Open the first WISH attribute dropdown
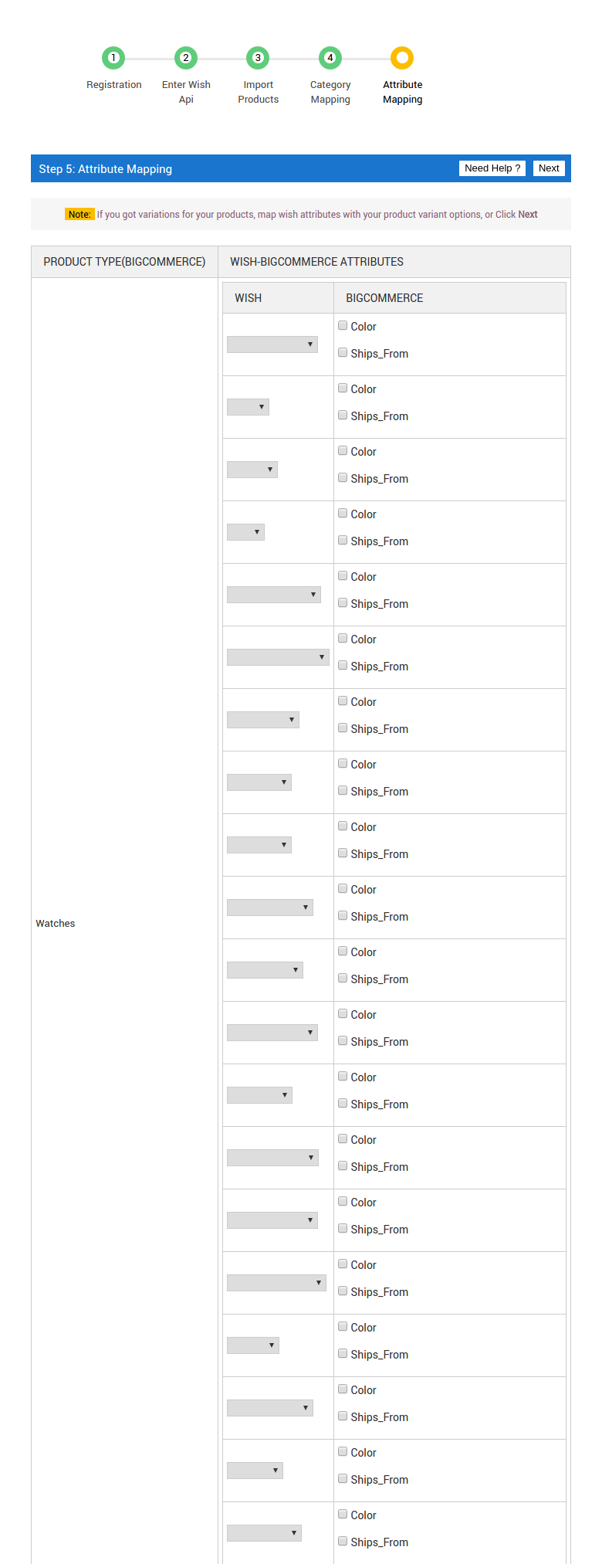Screen dimensions: 602x1564 click(x=272, y=344)
